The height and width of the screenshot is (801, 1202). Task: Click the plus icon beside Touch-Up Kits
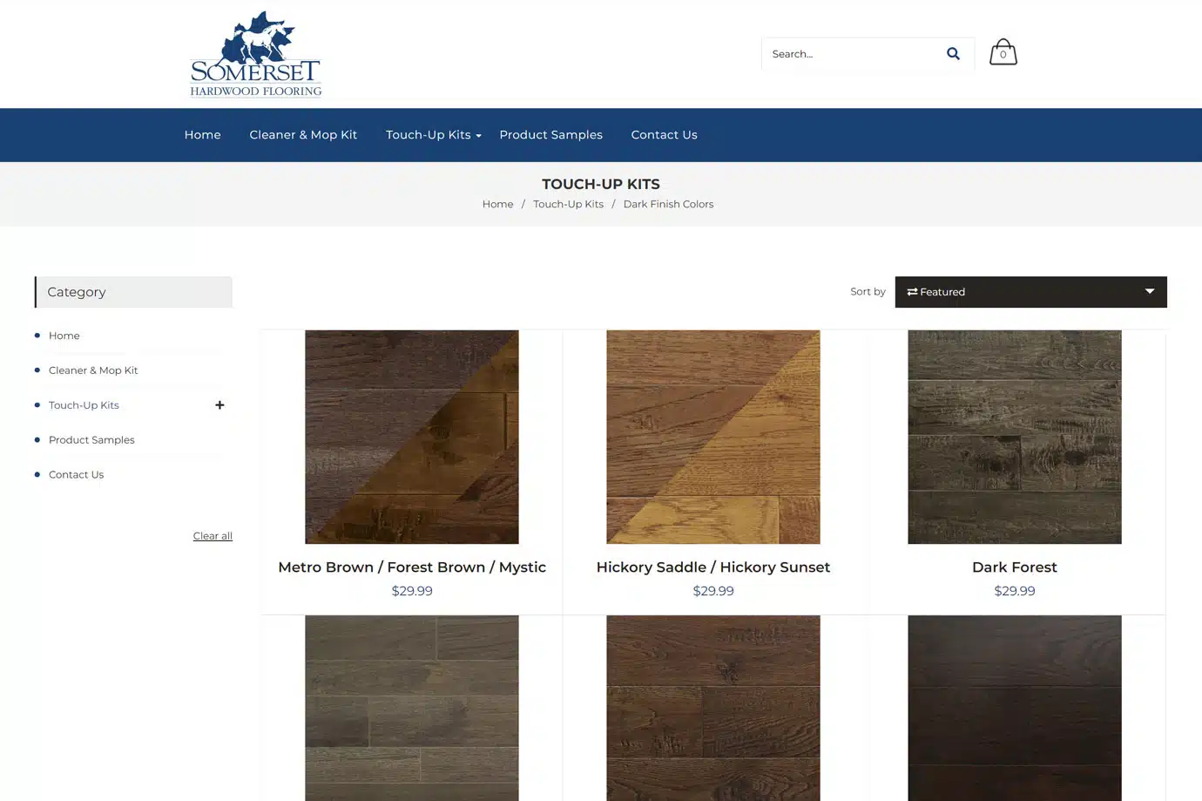coord(219,404)
